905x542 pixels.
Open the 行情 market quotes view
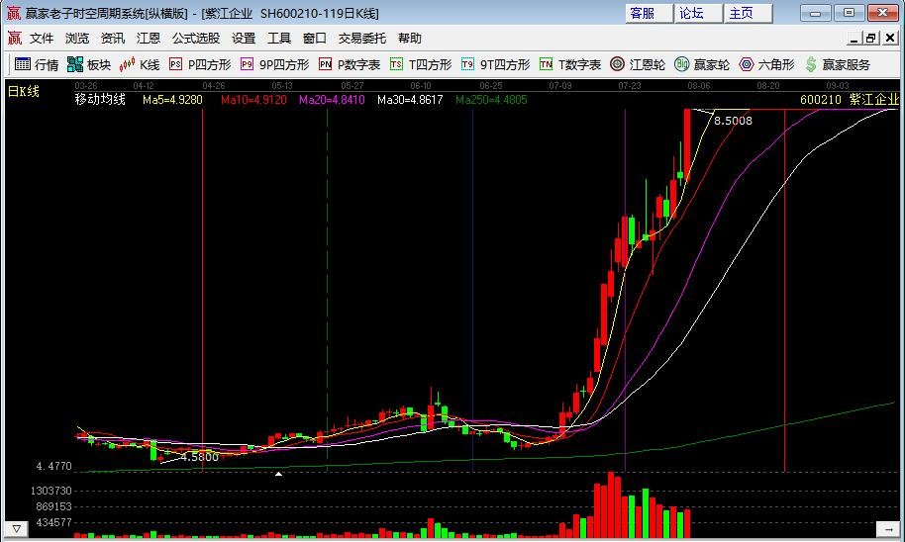pos(37,64)
